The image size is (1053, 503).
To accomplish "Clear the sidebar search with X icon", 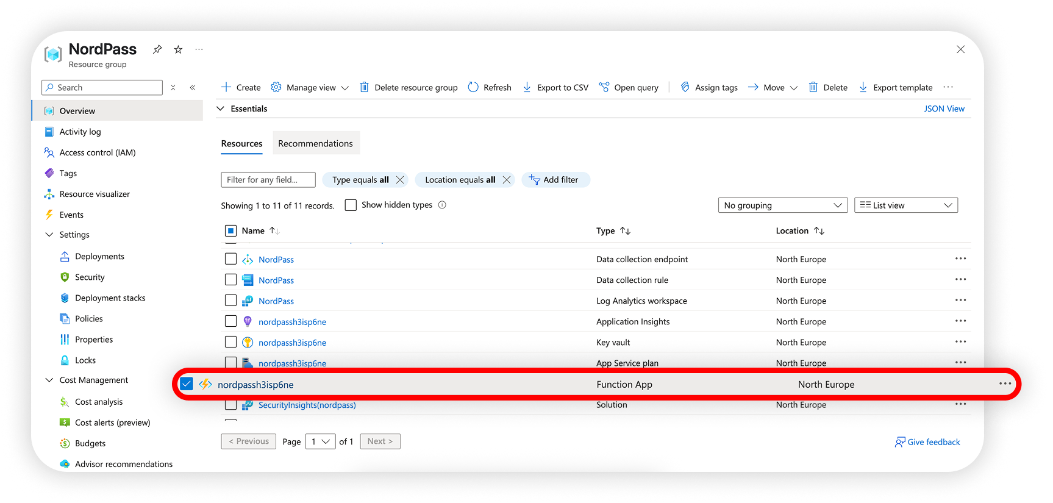I will pos(173,88).
